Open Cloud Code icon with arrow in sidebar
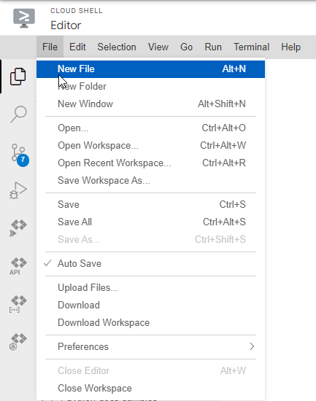 [x=18, y=228]
